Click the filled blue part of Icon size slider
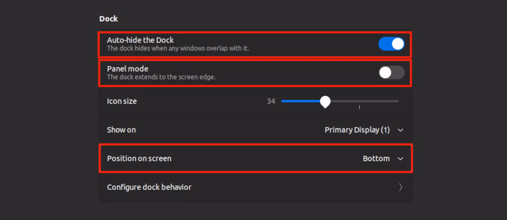Viewport: 507px width, 220px height. 302,101
